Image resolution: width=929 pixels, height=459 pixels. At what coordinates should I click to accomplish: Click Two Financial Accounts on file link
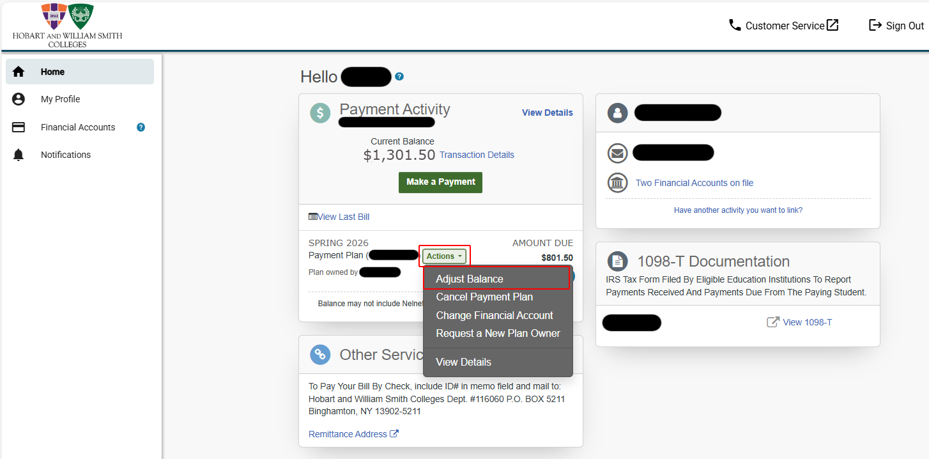click(694, 183)
